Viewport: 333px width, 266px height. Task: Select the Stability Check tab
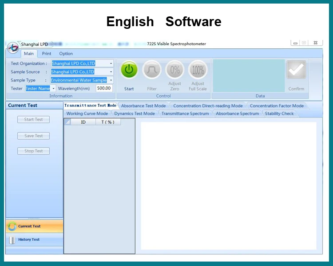tap(279, 113)
